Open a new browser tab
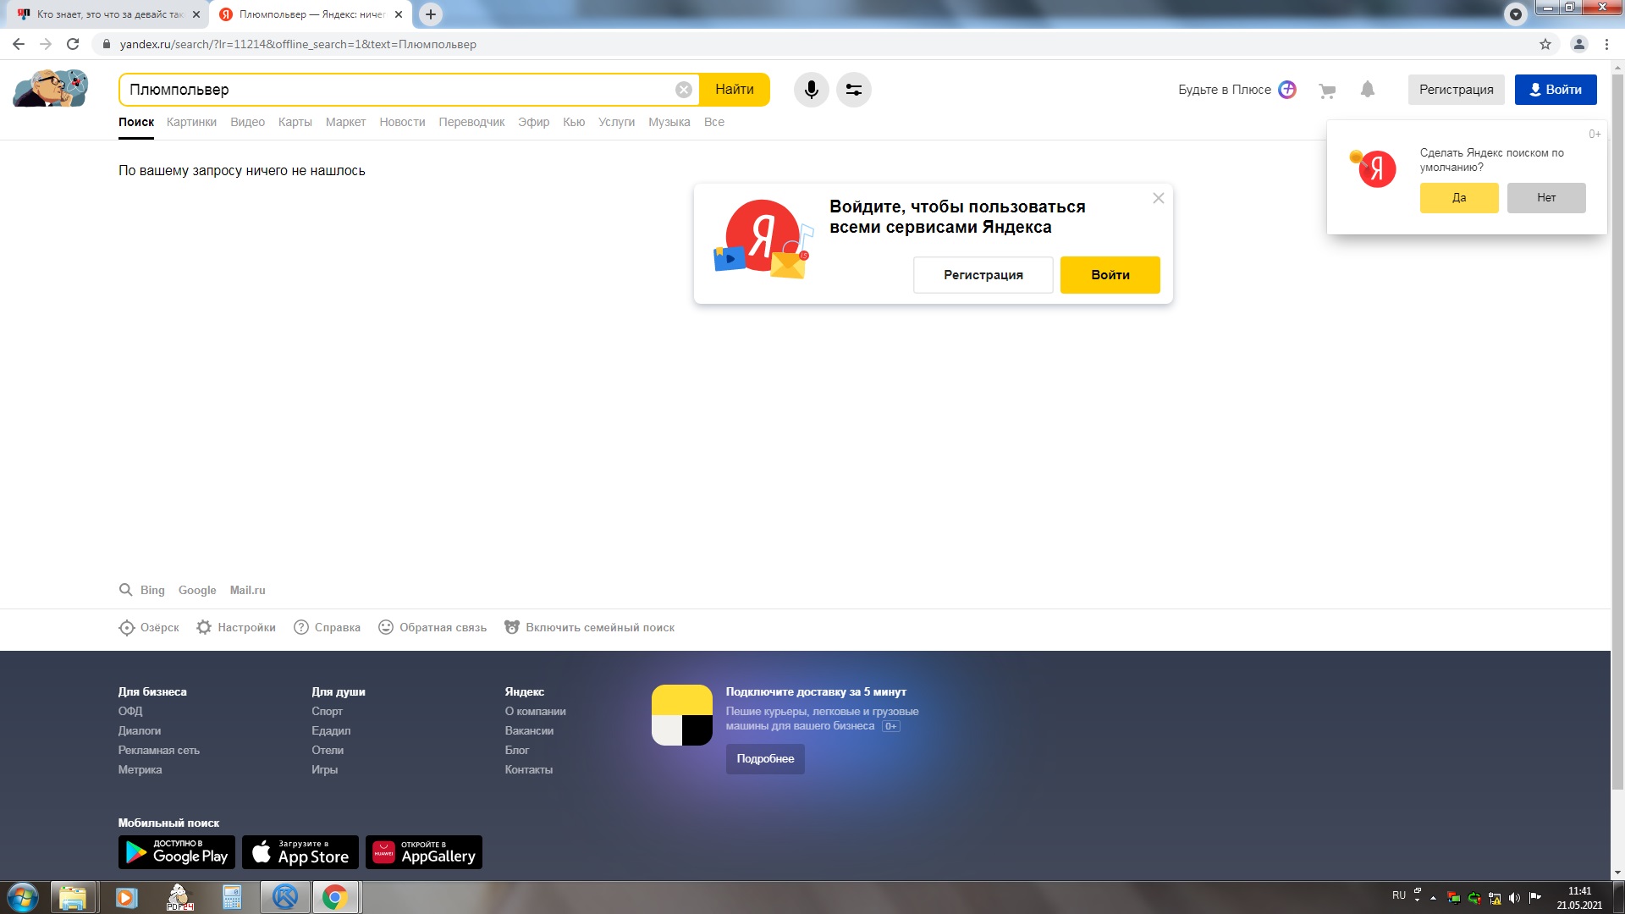 (x=431, y=14)
